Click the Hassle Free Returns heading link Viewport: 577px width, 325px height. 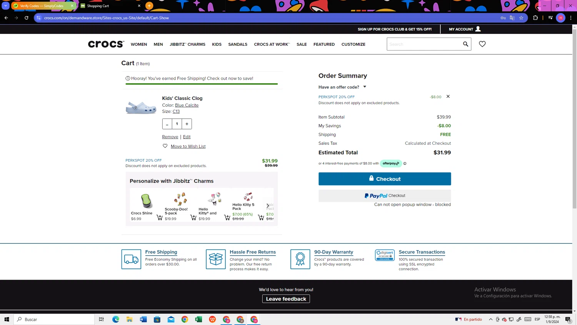[x=253, y=252]
